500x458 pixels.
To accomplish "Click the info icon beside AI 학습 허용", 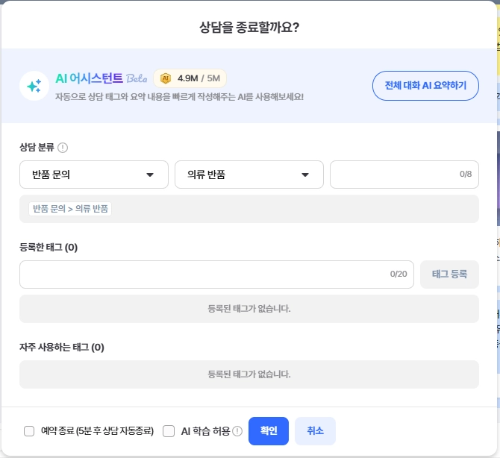I will coord(237,431).
